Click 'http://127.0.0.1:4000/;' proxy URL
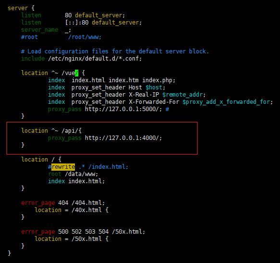280x263 pixels. click(x=123, y=138)
